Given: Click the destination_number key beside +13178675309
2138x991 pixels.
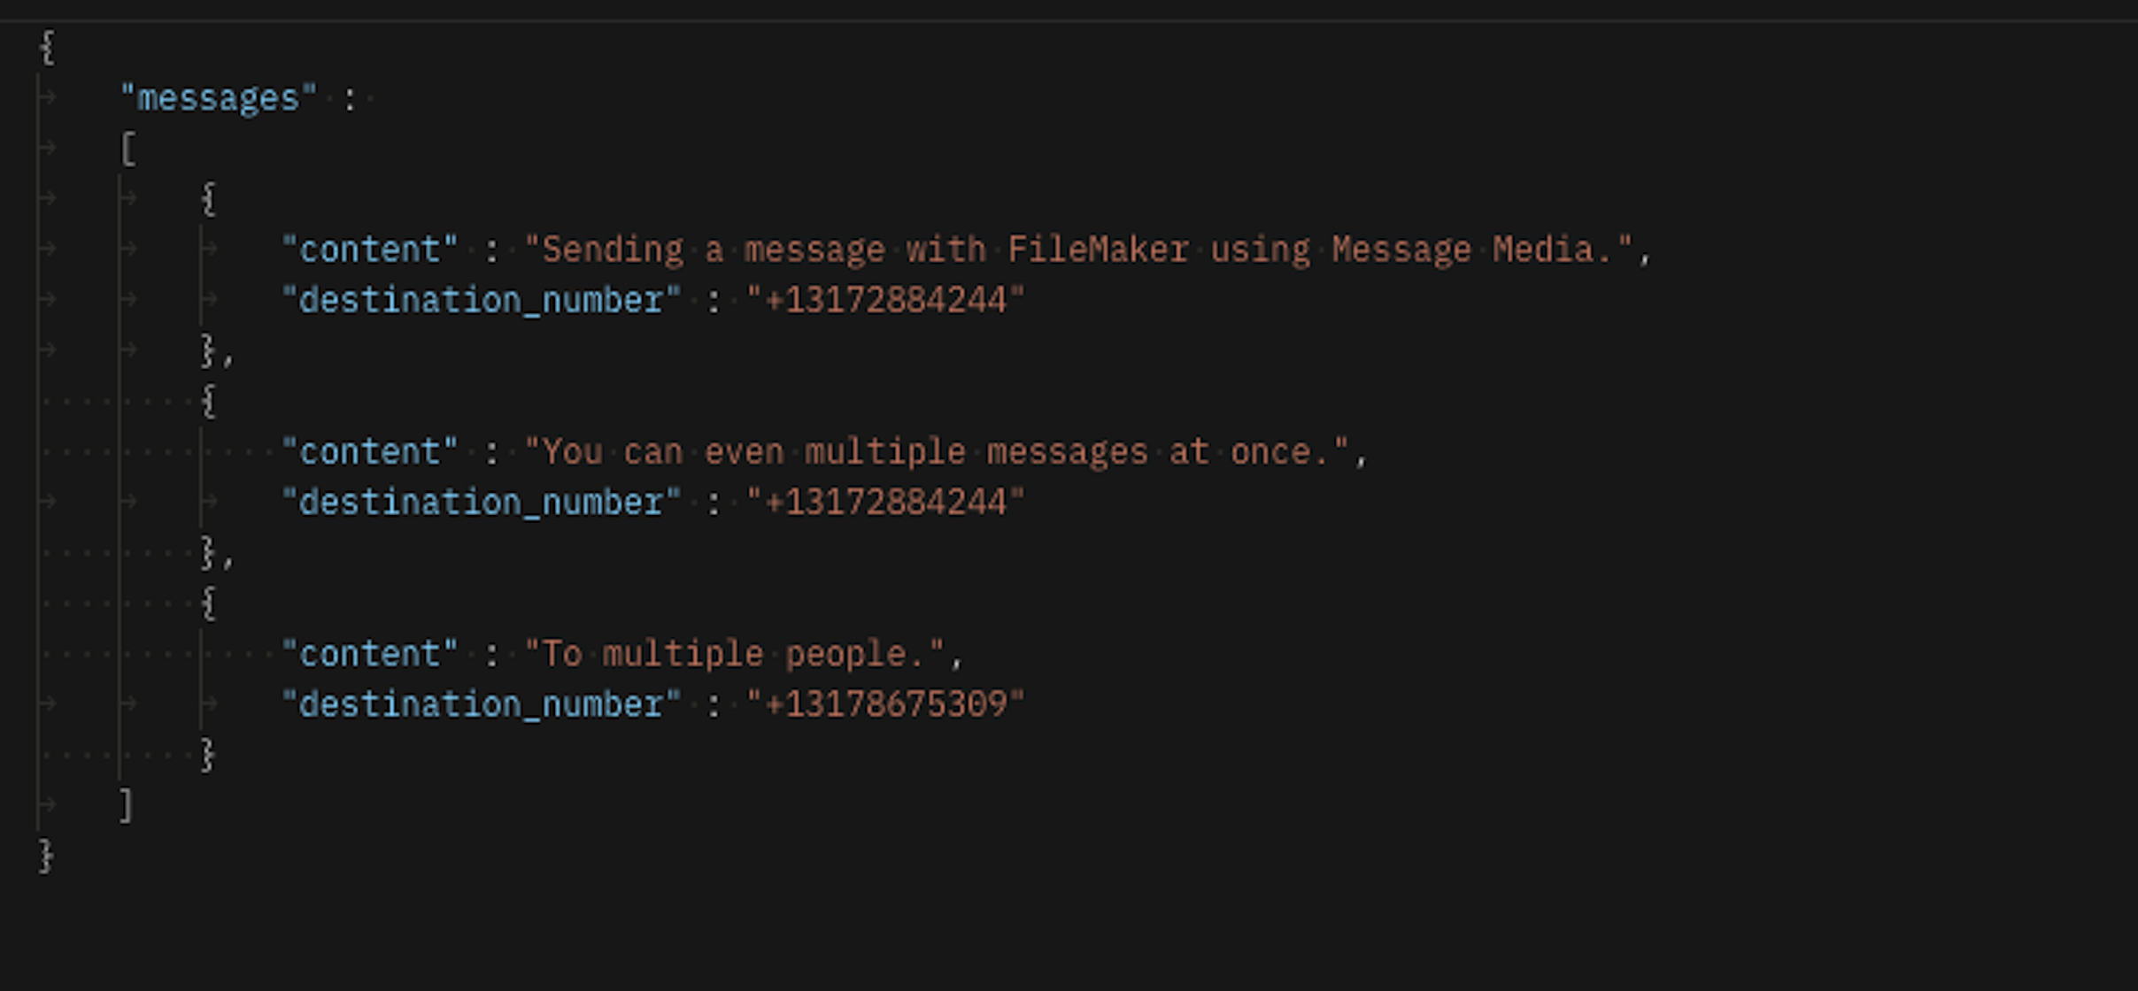Looking at the screenshot, I should [x=482, y=704].
